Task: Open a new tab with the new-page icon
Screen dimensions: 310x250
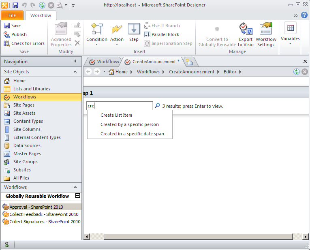Action: (x=189, y=62)
